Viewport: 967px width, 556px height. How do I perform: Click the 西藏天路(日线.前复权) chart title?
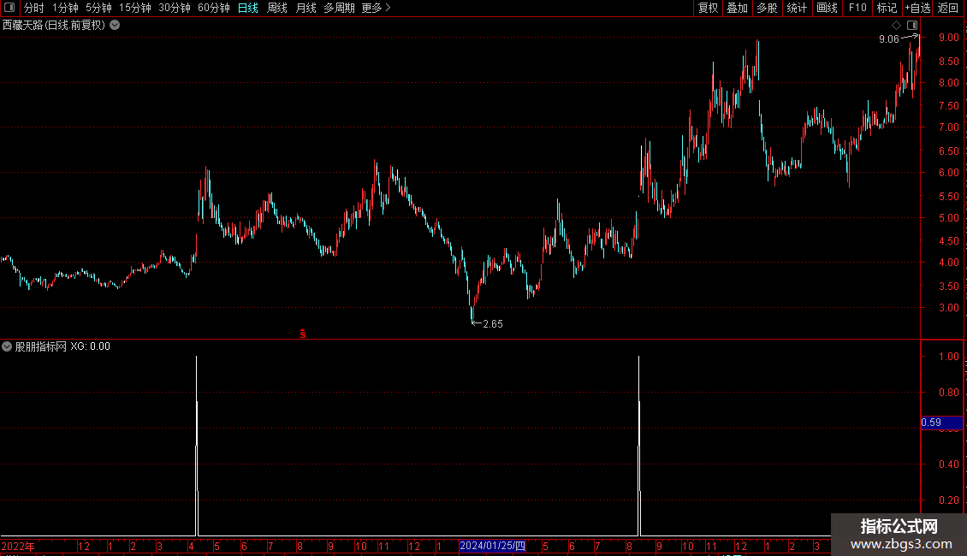tap(54, 26)
